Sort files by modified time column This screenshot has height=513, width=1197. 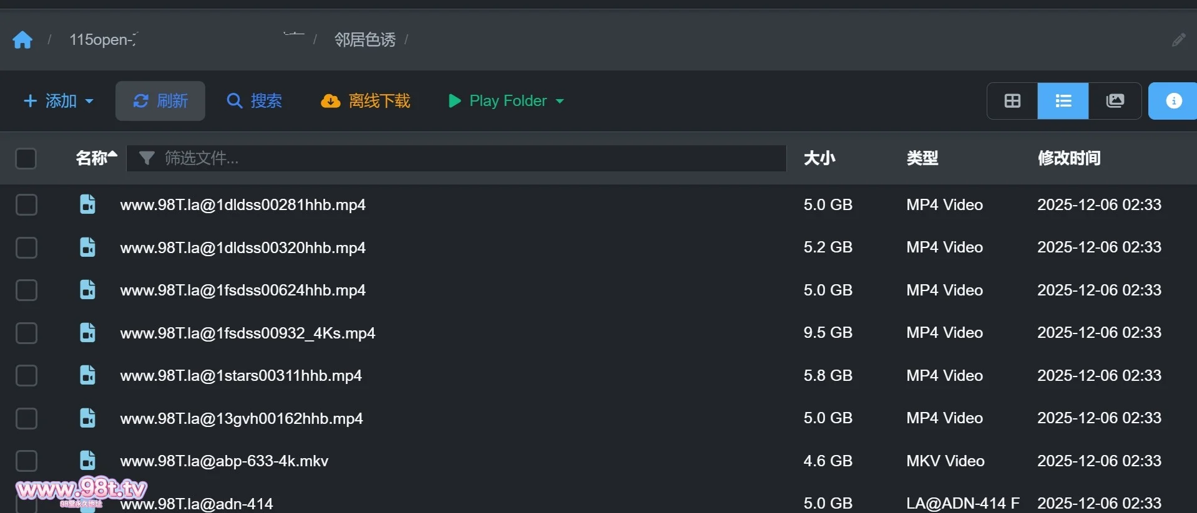(x=1068, y=158)
